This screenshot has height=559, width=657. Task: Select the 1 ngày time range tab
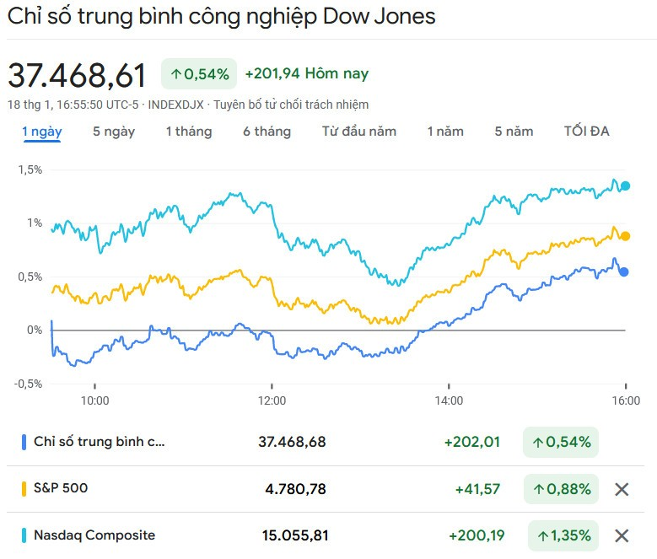click(x=41, y=132)
